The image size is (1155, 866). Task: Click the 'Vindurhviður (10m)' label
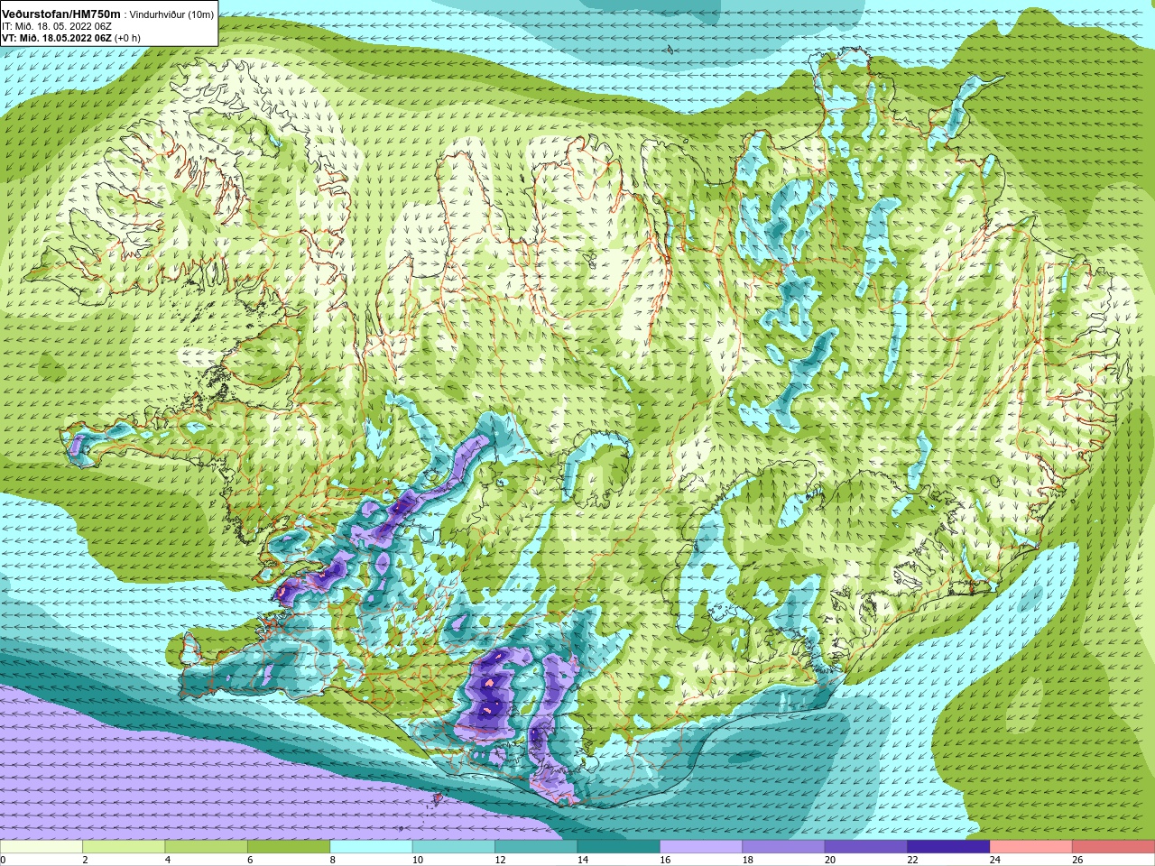click(x=172, y=15)
